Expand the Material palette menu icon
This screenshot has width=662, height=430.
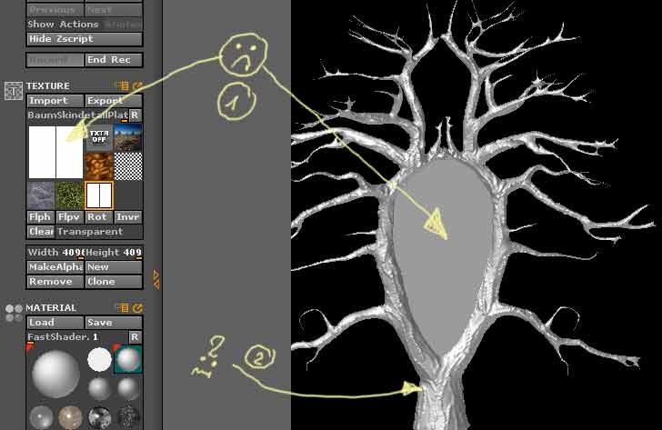click(122, 308)
